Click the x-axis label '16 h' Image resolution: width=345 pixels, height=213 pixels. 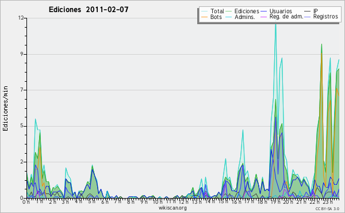[236, 201]
